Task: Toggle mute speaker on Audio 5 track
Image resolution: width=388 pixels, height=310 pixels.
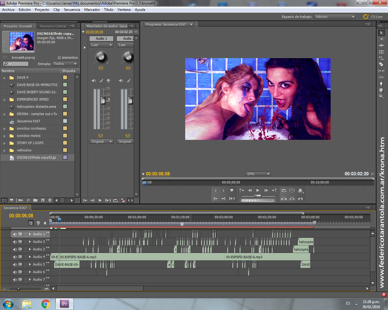Action: click(14, 264)
